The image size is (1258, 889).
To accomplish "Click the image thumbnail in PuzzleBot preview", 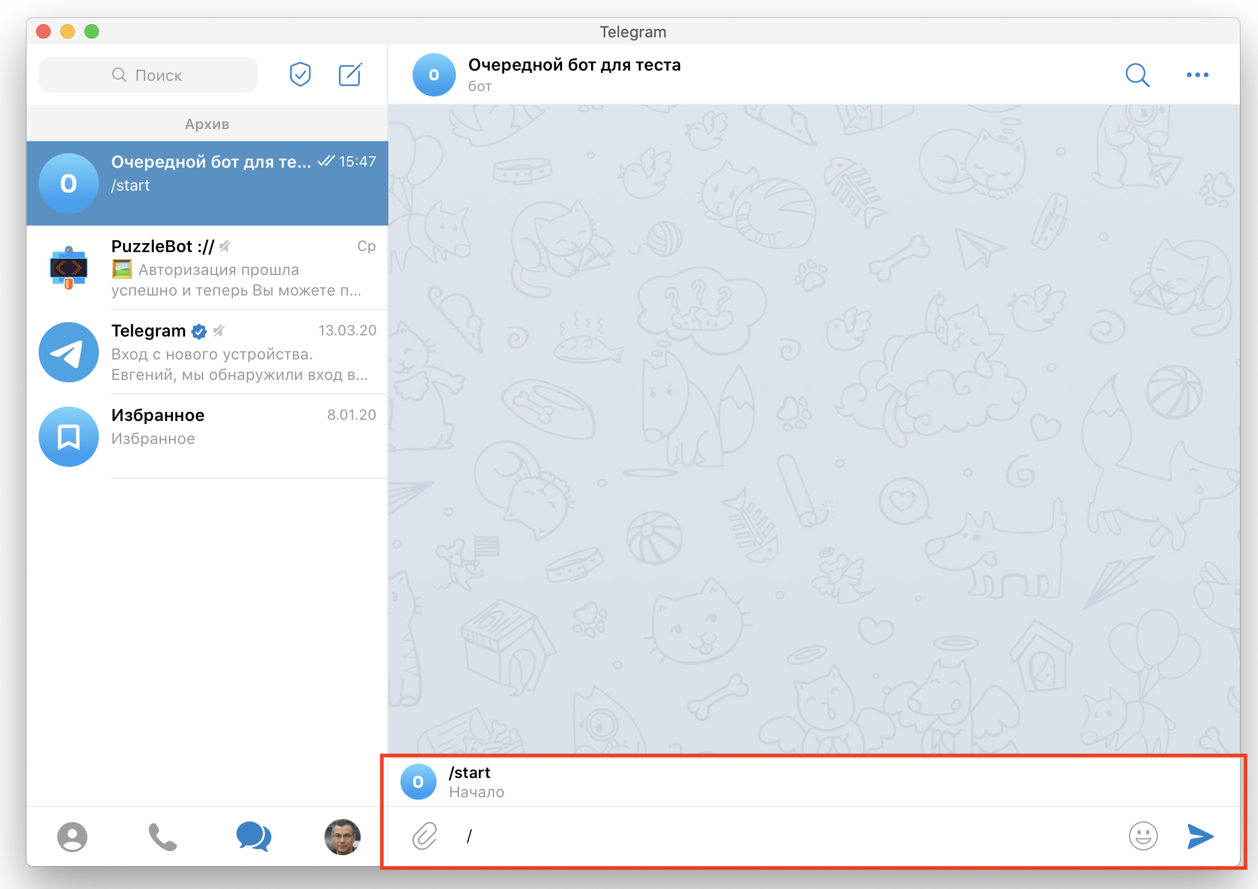I will (x=122, y=269).
